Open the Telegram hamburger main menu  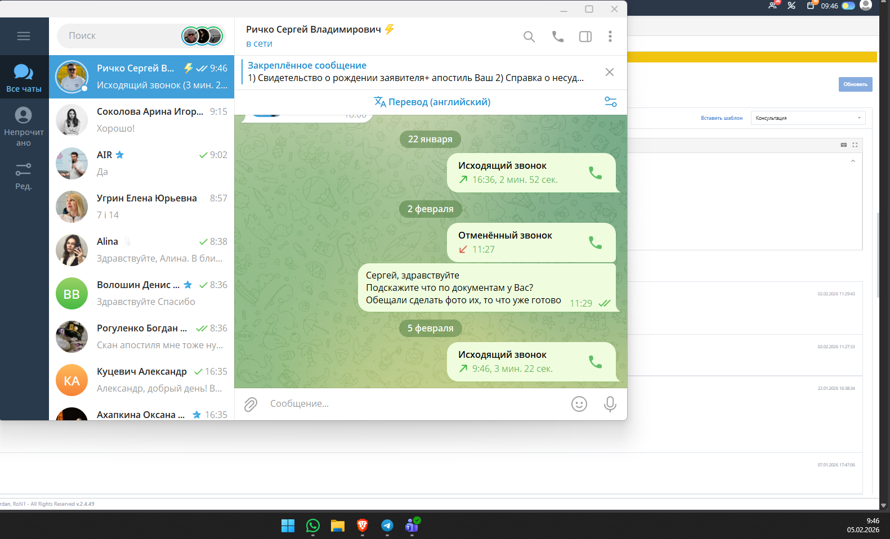pyautogui.click(x=24, y=36)
